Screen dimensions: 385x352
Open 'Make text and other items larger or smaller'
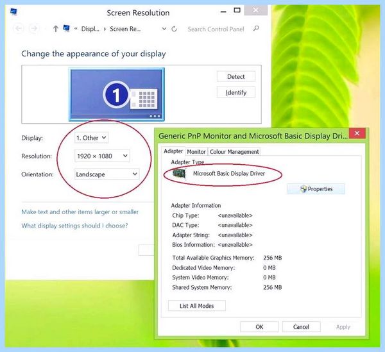pyautogui.click(x=80, y=212)
